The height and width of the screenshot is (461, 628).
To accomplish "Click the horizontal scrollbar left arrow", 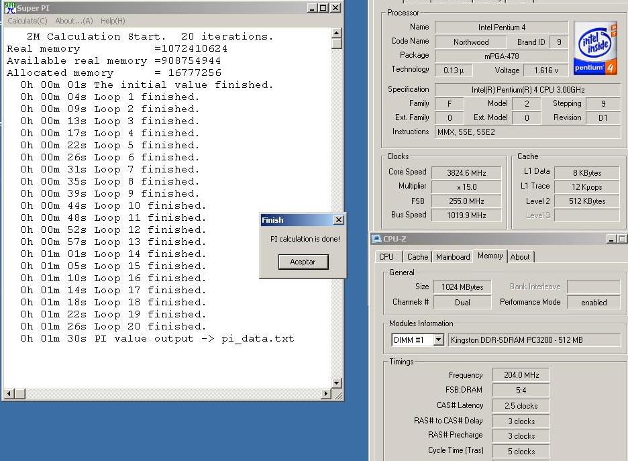I will [9, 394].
